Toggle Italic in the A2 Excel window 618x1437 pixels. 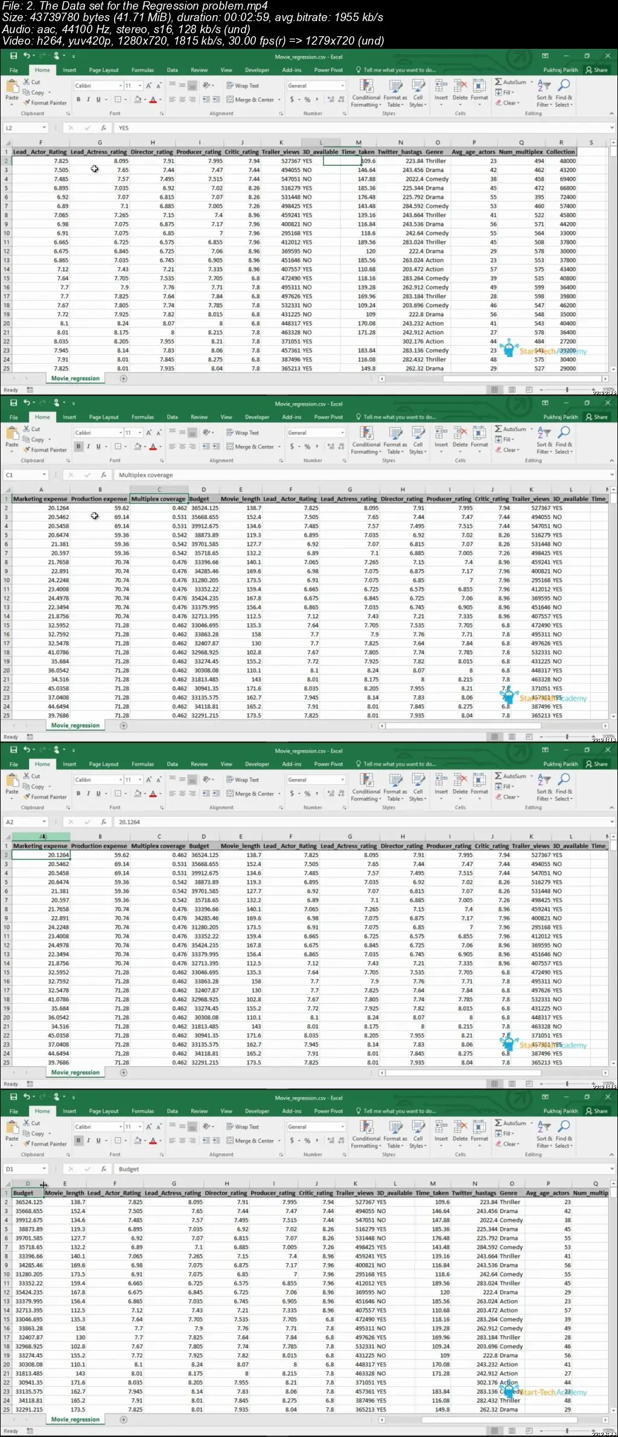tap(88, 794)
